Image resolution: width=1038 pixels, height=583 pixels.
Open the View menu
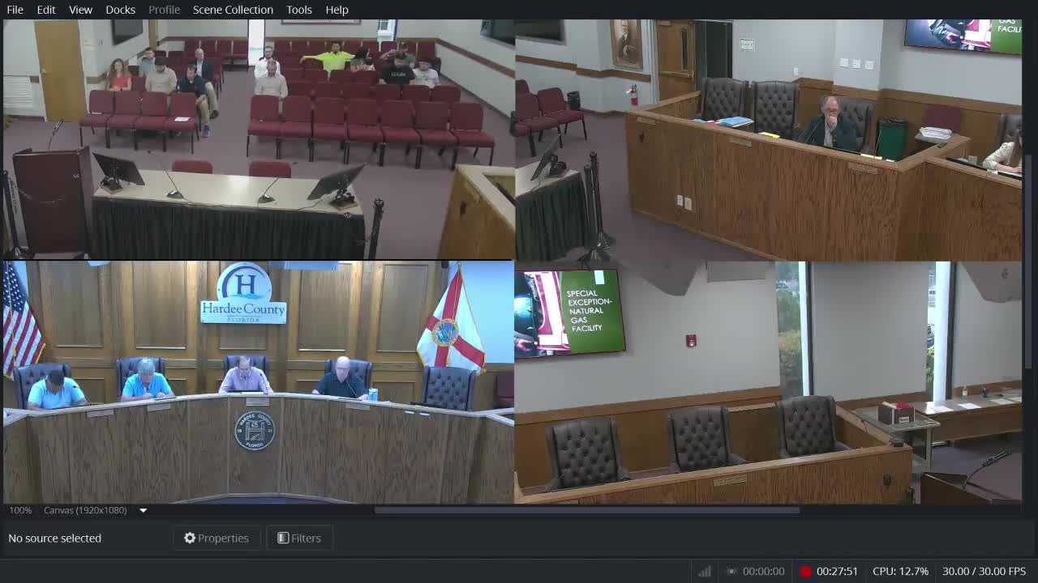pyautogui.click(x=80, y=10)
